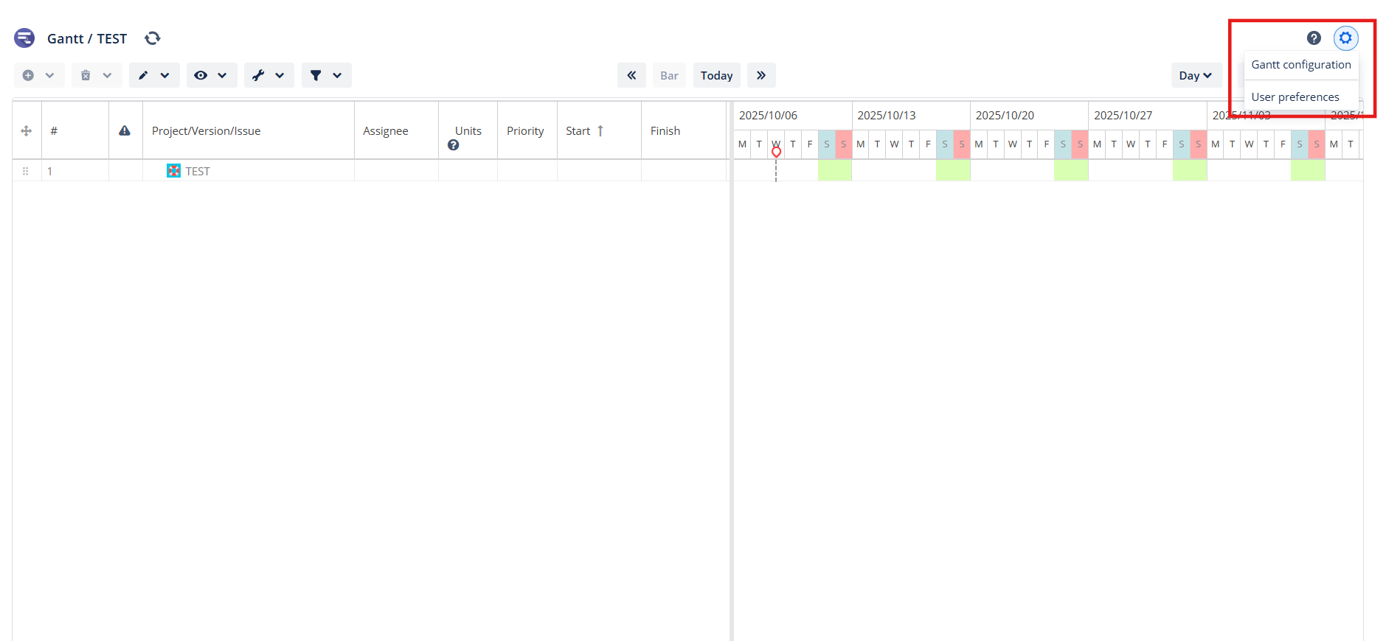Viewport: 1386px width, 641px height.
Task: Click the move arrows icon in header
Action: click(x=27, y=131)
